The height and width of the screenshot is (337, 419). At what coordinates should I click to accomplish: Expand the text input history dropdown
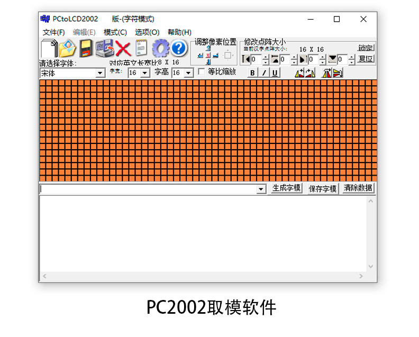tap(261, 189)
